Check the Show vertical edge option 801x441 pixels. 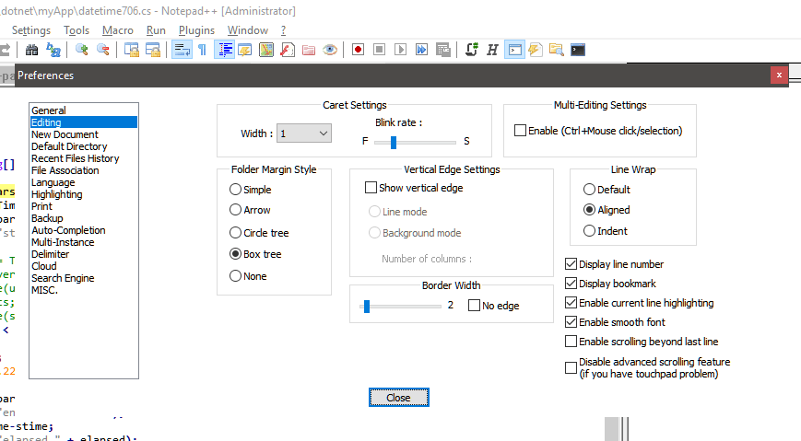pos(371,188)
